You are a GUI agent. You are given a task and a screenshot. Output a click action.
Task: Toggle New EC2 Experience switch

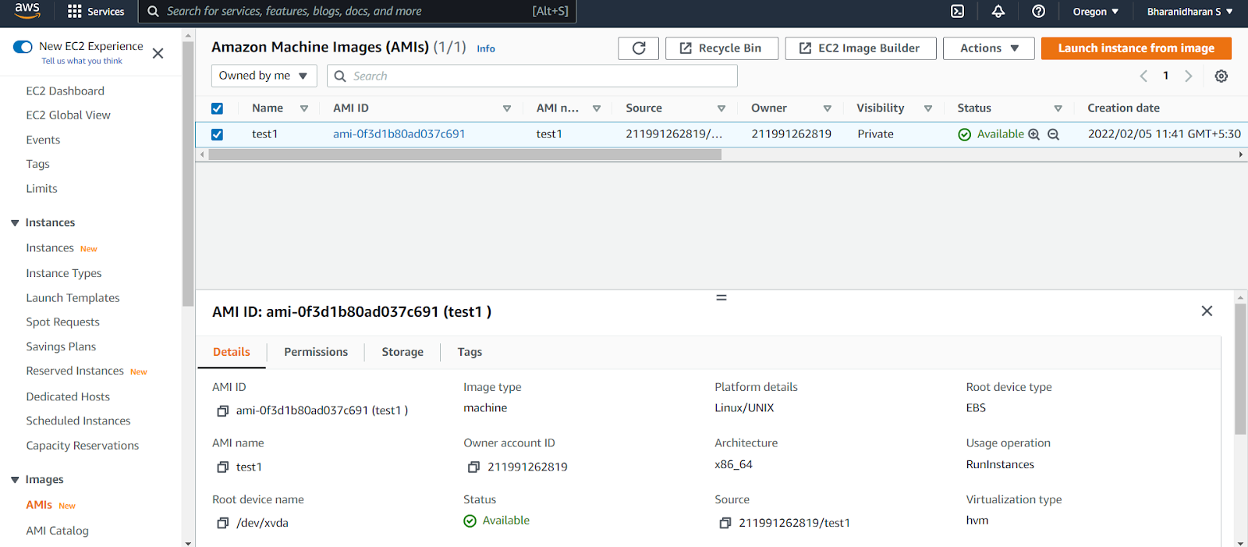(23, 47)
